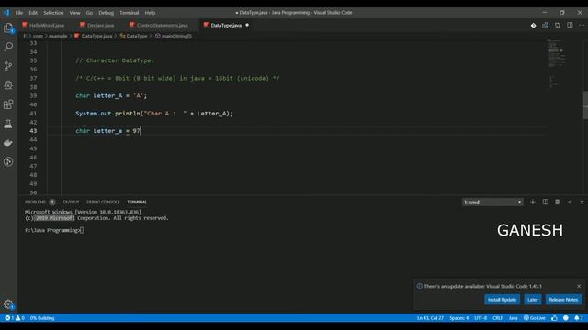Open the Manage gear menu

(x=8, y=304)
